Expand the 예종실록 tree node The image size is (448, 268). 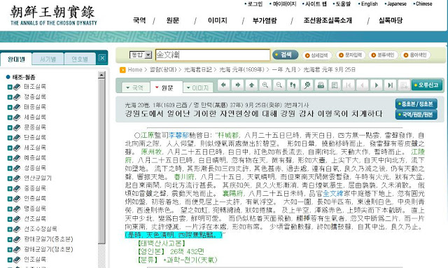[x=10, y=158]
